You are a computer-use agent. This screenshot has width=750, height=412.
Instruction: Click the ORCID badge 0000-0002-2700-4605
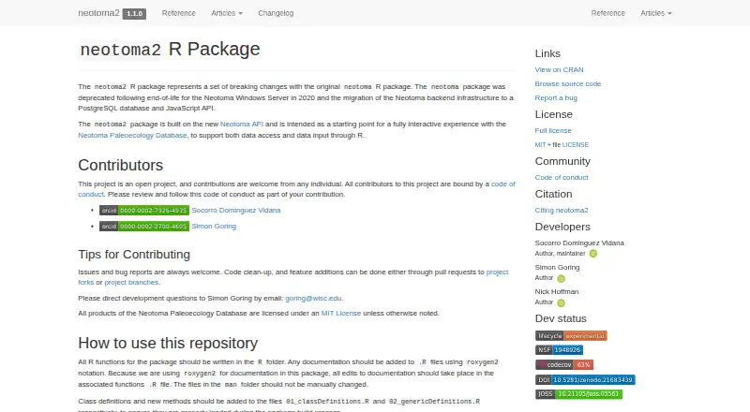coord(144,226)
